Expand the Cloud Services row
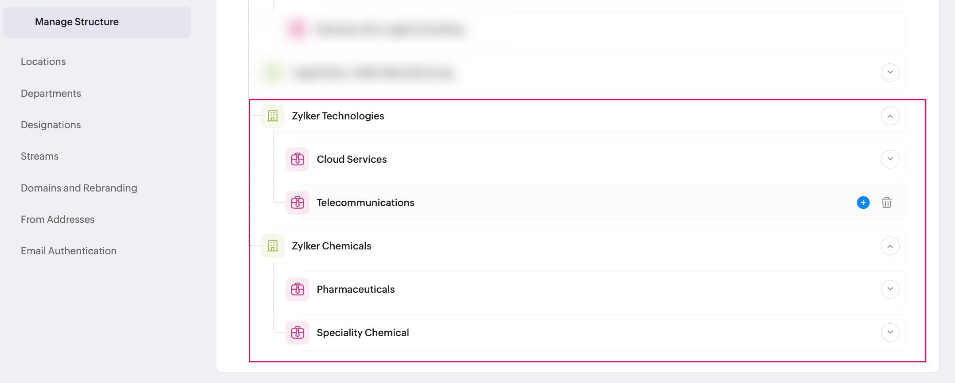The width and height of the screenshot is (955, 383). (x=890, y=159)
